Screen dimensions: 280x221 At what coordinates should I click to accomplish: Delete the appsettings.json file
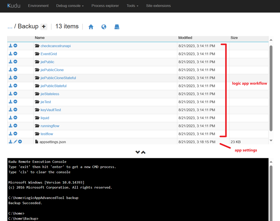pyautogui.click(x=20, y=141)
